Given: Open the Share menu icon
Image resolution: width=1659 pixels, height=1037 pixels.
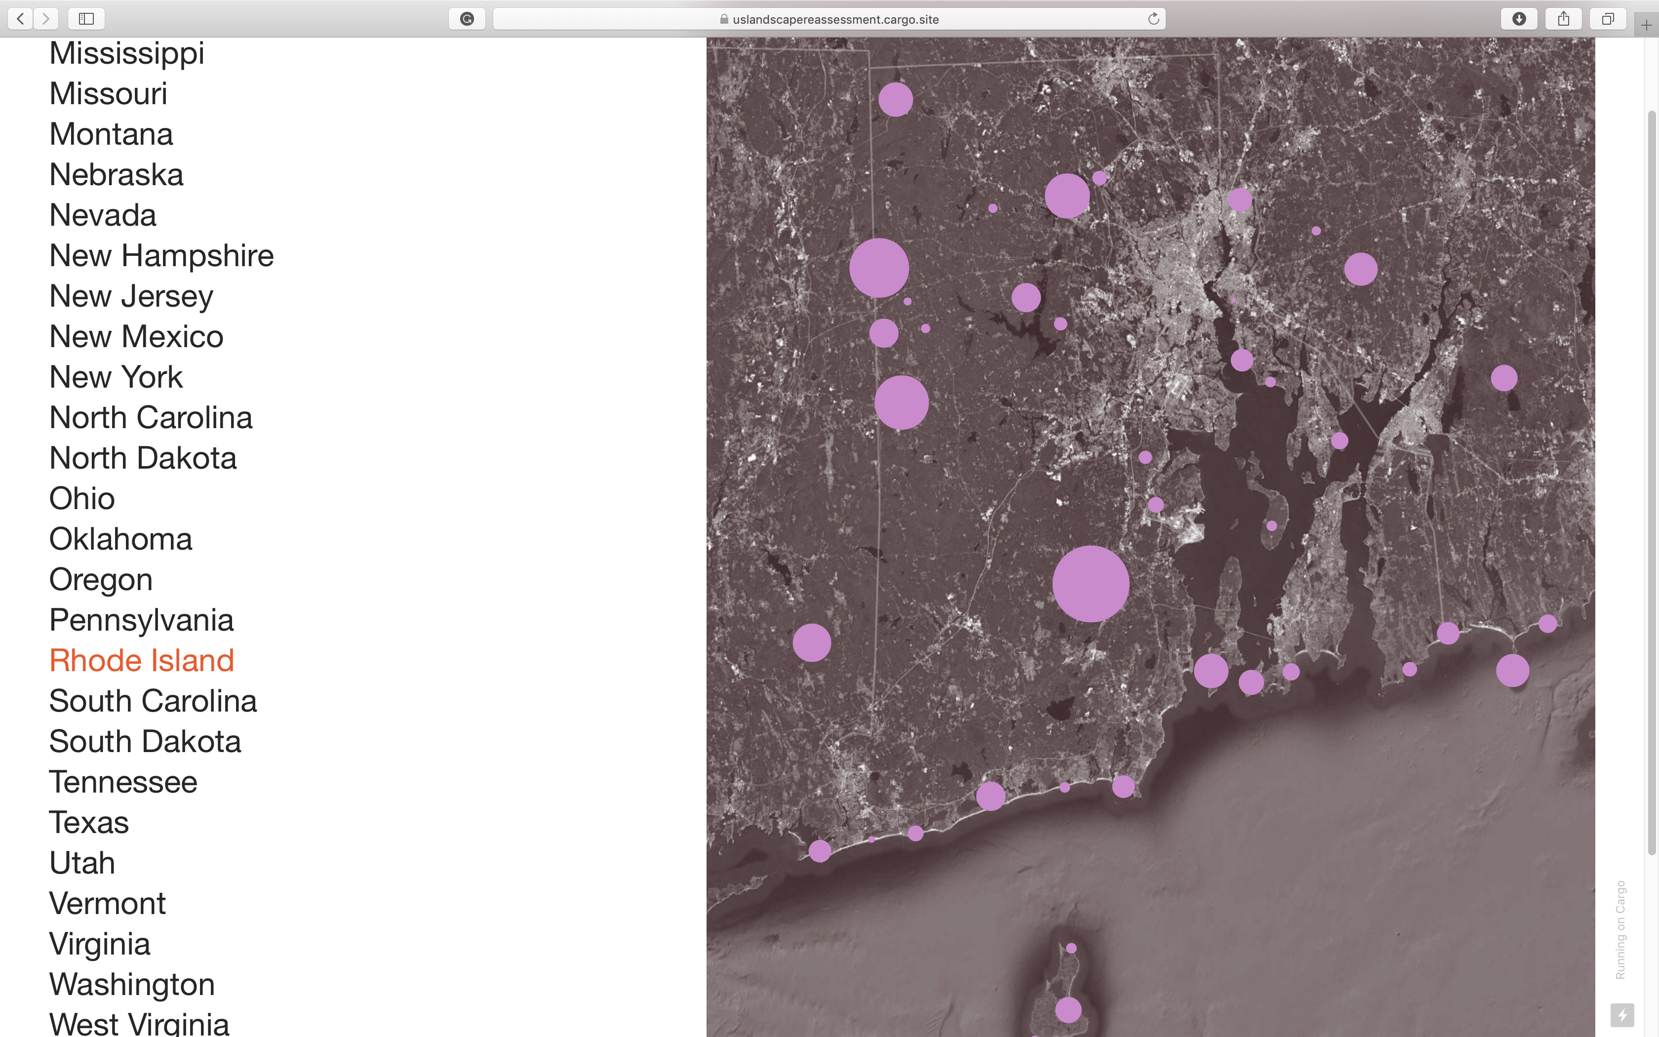Looking at the screenshot, I should coord(1564,19).
